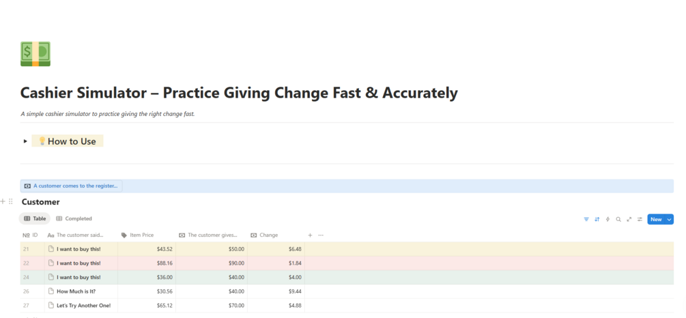
Task: Open the 'Let's Try Another One!' page
Action: (x=83, y=306)
